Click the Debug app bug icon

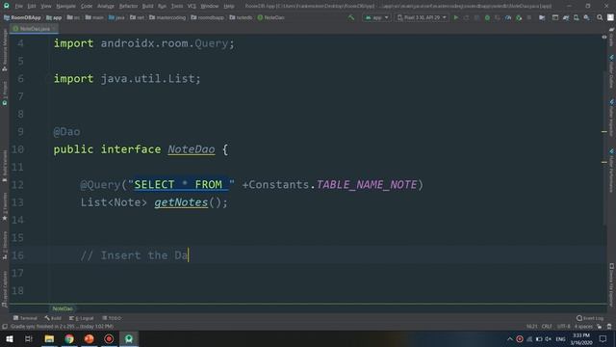(x=487, y=17)
